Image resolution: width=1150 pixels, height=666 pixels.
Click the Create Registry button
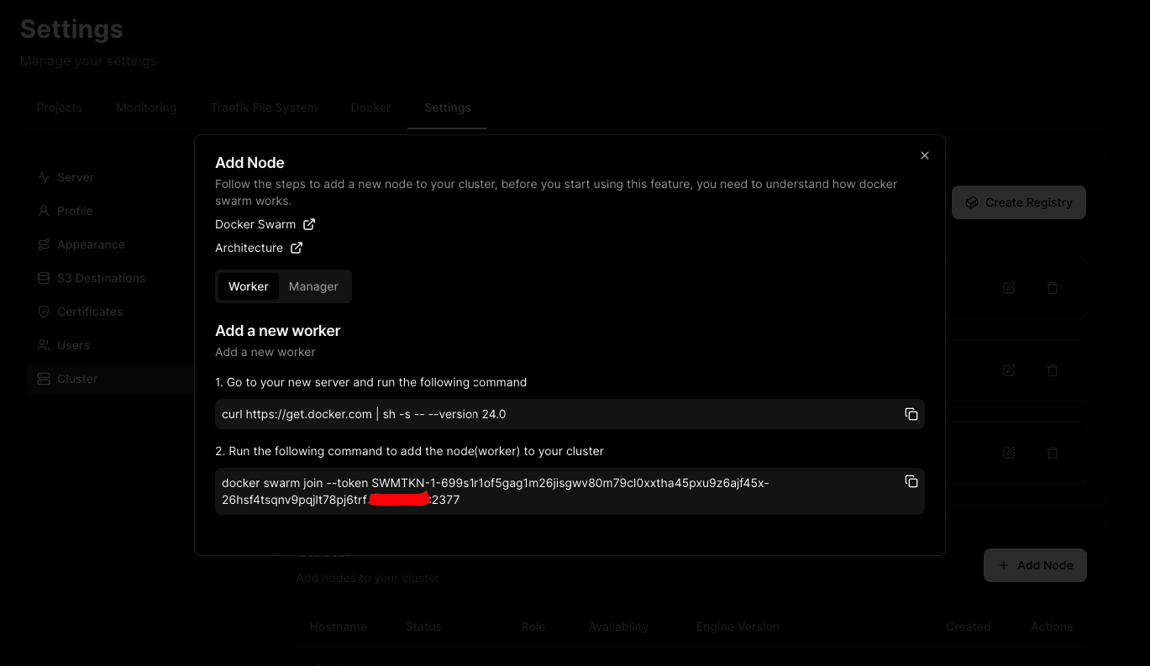click(x=1019, y=202)
